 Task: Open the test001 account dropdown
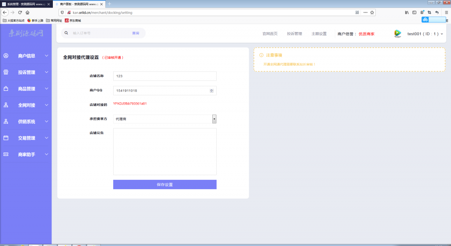pyautogui.click(x=442, y=34)
